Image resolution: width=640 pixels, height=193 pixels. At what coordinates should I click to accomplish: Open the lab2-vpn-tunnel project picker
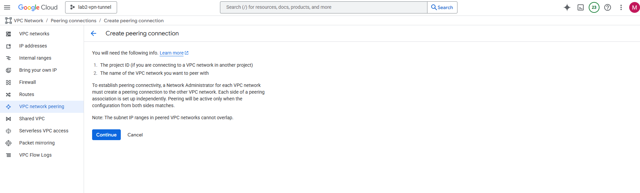pos(91,7)
